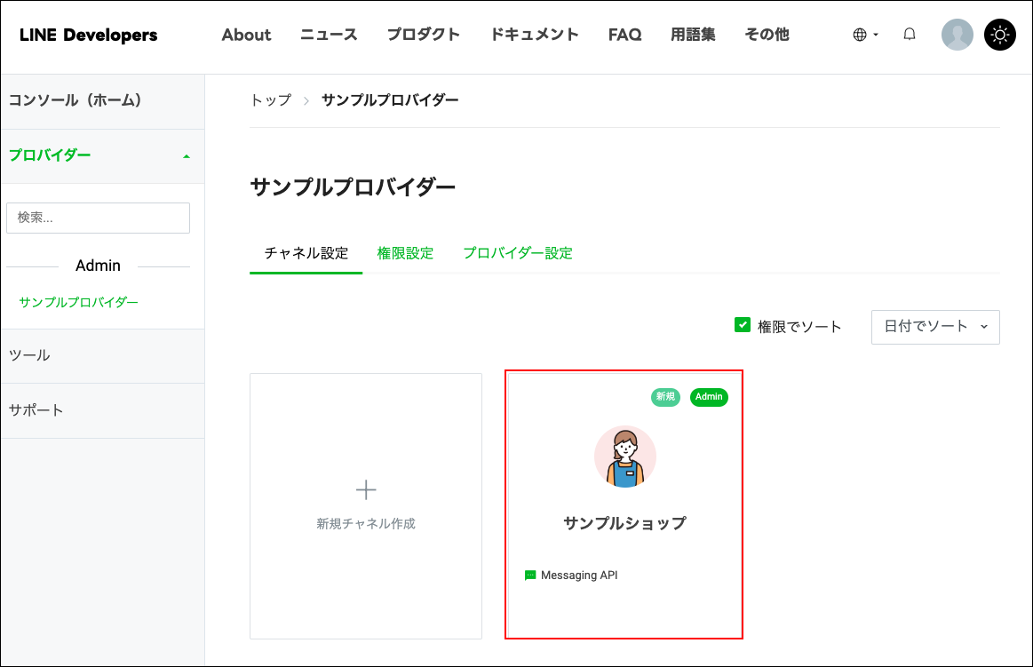Viewport: 1033px width, 667px height.
Task: Click the サンプルショップ channel avatar image
Action: point(624,457)
